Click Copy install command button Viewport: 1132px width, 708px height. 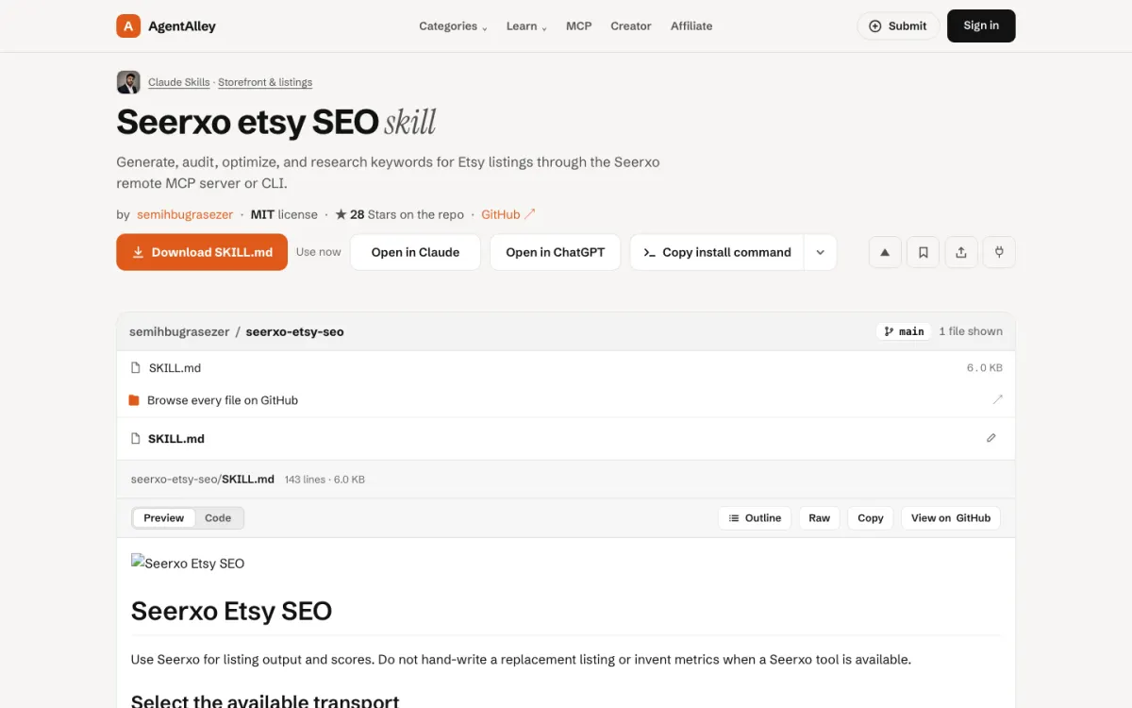(717, 252)
